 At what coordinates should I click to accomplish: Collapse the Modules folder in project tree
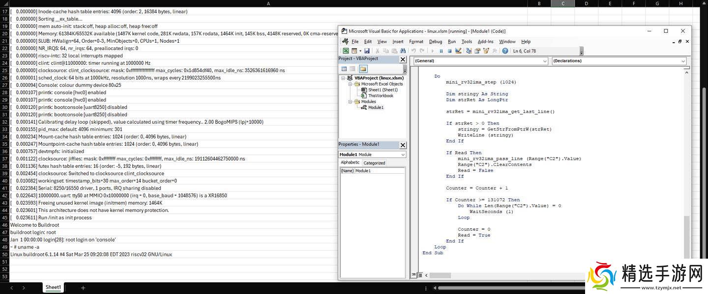pos(351,102)
